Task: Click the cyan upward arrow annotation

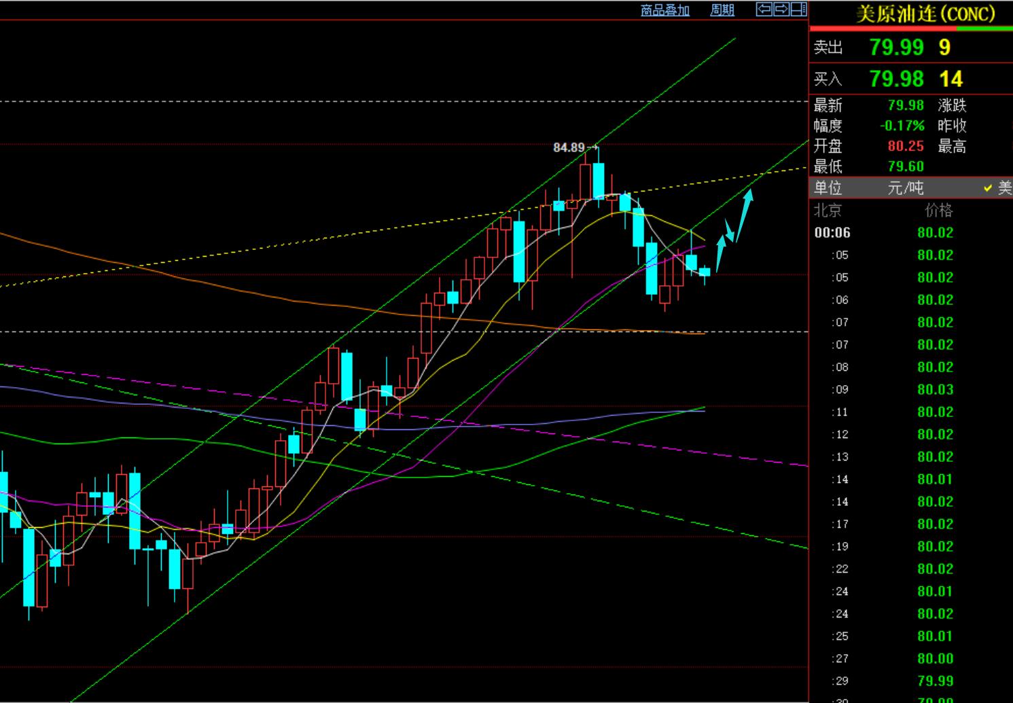Action: (744, 215)
